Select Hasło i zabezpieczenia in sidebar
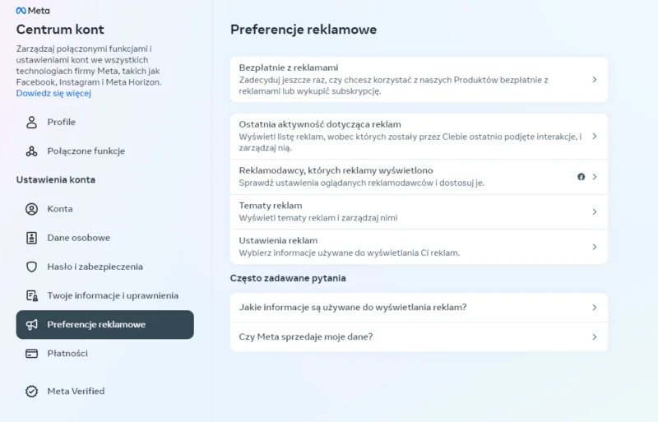 95,267
